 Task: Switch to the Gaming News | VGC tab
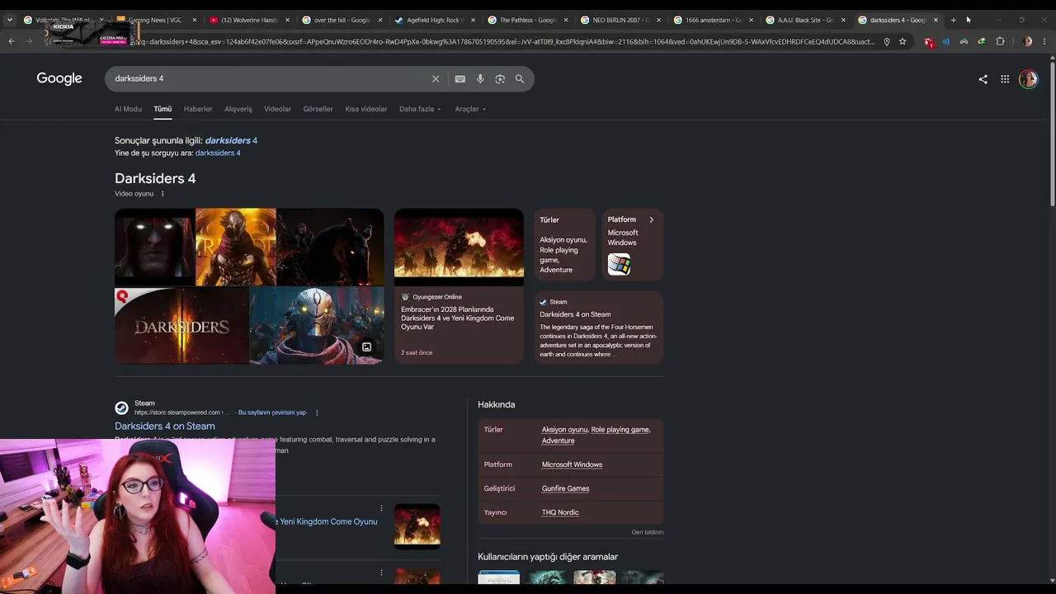click(158, 20)
